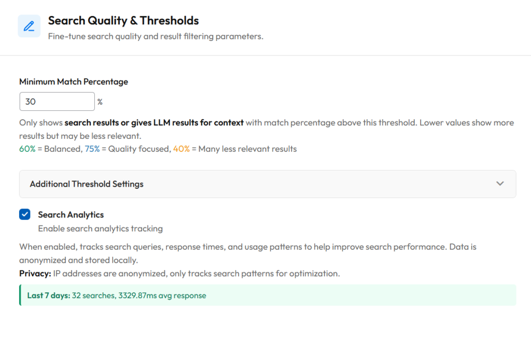
Task: Click the pencil edit icon beside the heading
Action: [x=29, y=26]
